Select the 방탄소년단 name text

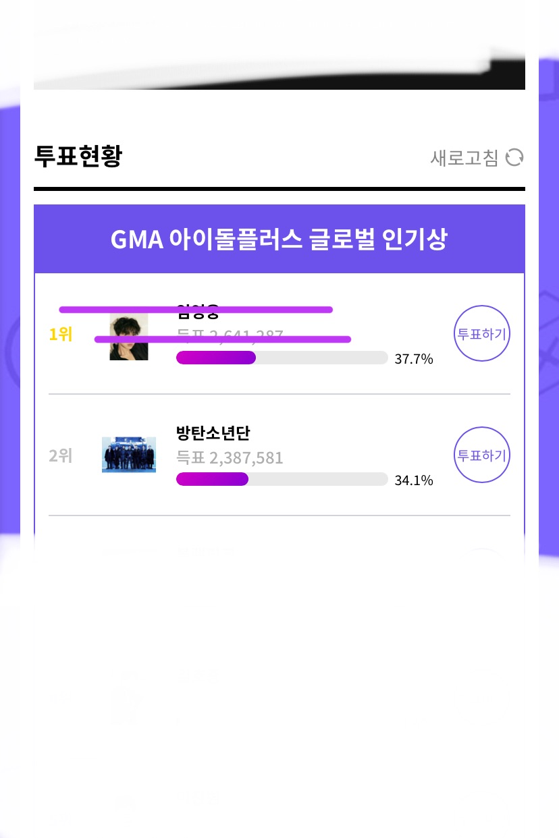213,433
